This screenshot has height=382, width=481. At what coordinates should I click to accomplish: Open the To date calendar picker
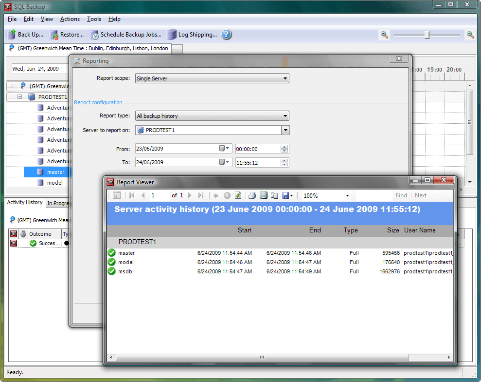[x=224, y=162]
